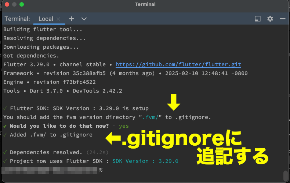
Task: Click the '.fvm/' cyan directory text
Action: (150, 117)
